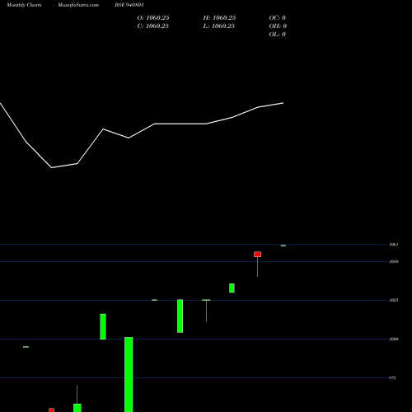Click the 975 price axis label

click(392, 378)
